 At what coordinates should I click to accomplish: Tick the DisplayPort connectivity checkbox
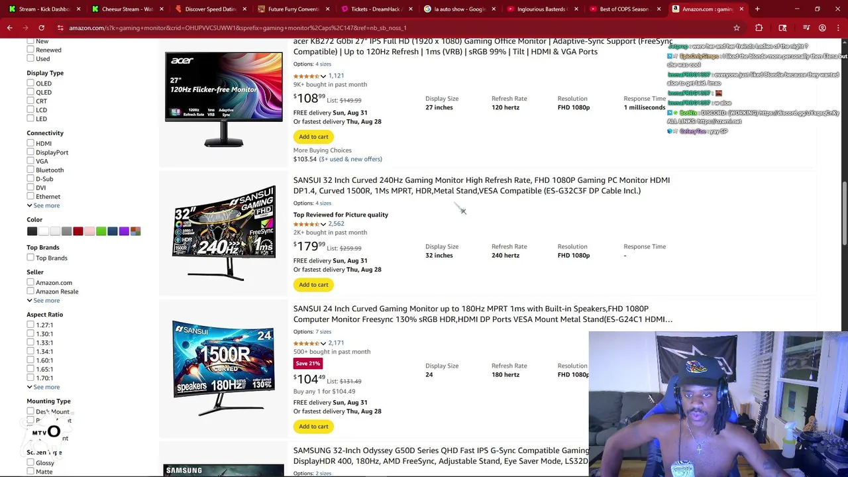[30, 152]
